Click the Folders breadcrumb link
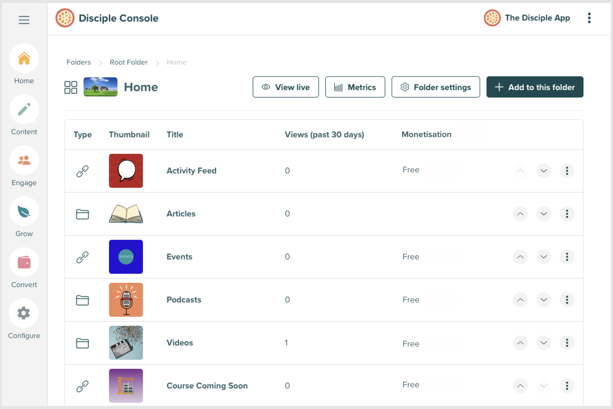The height and width of the screenshot is (409, 613). click(x=79, y=62)
